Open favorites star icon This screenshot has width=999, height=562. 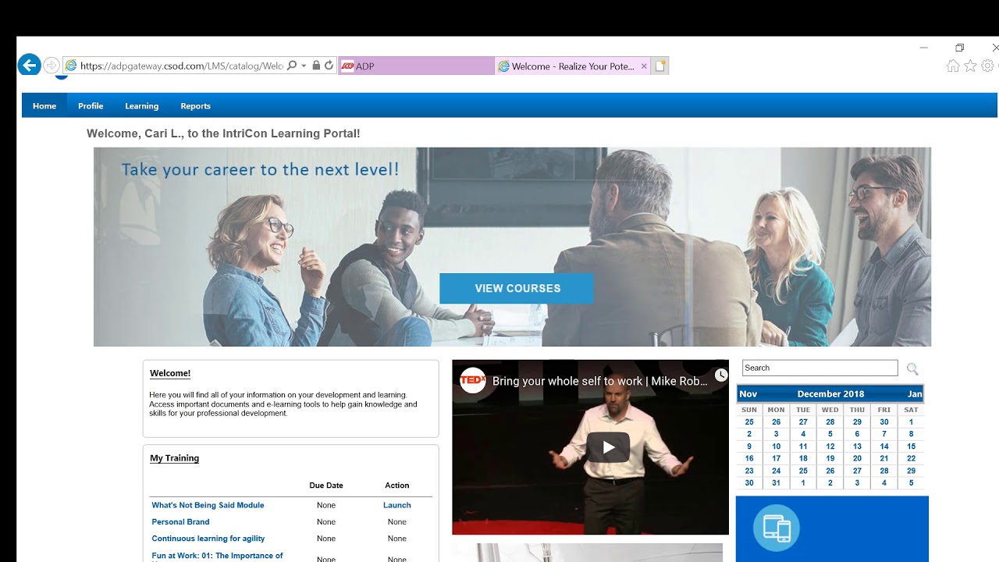coord(970,66)
